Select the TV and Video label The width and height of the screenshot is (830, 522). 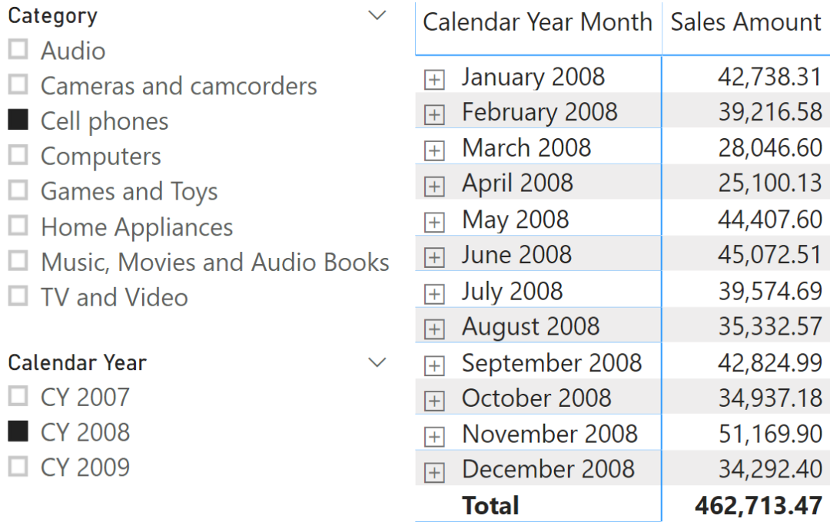(x=114, y=297)
